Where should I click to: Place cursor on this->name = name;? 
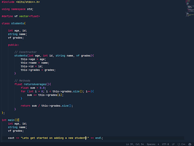pos(35,63)
